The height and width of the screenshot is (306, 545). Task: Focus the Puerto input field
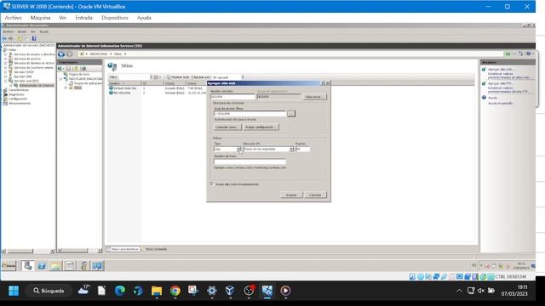coord(302,149)
